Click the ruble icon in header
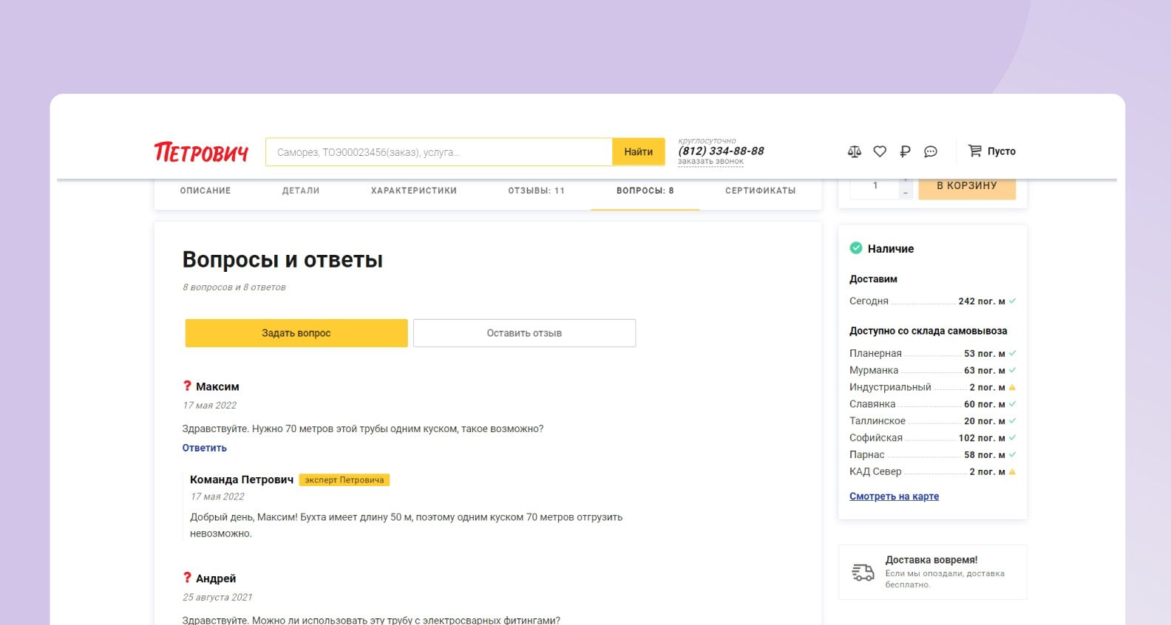This screenshot has height=625, width=1171. pos(905,151)
